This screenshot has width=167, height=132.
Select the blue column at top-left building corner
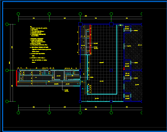[80, 24]
